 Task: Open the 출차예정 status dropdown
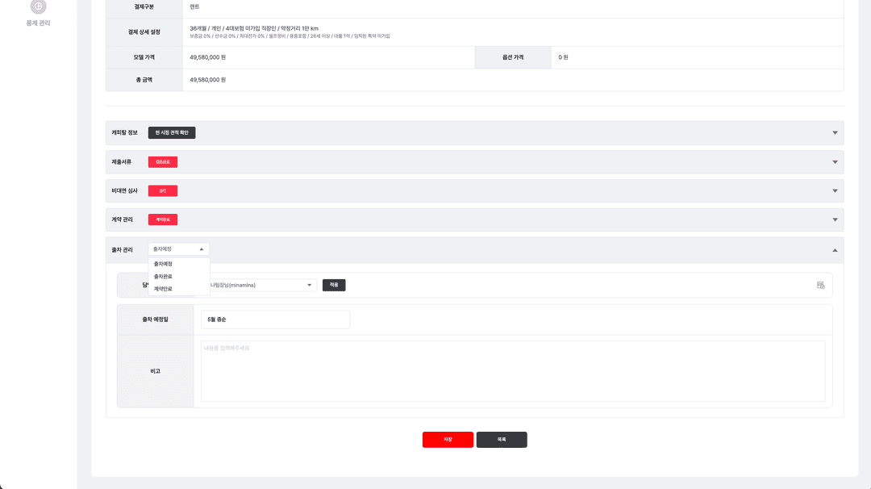pos(177,249)
